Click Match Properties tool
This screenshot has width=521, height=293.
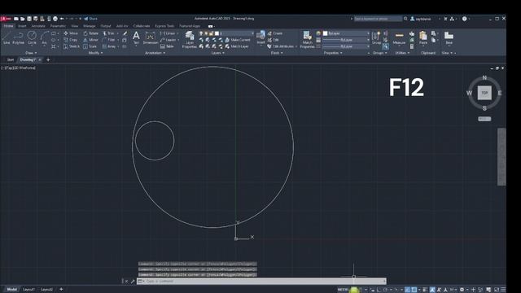click(308, 40)
